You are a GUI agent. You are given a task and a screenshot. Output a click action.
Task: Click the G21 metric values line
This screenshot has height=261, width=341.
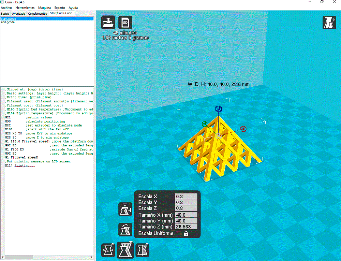(28, 117)
